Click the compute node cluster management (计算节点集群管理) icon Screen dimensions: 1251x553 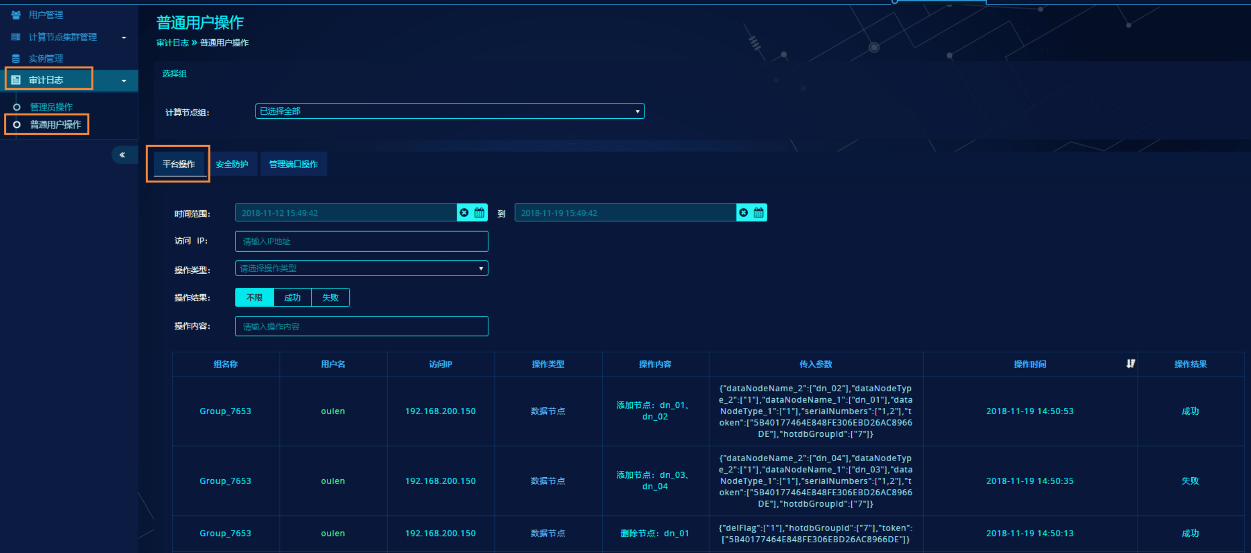tap(16, 37)
